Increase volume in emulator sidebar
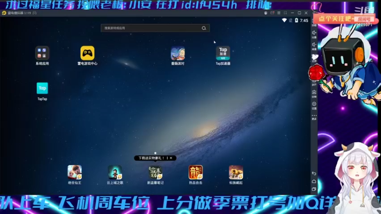381x214 pixels. pos(314,33)
